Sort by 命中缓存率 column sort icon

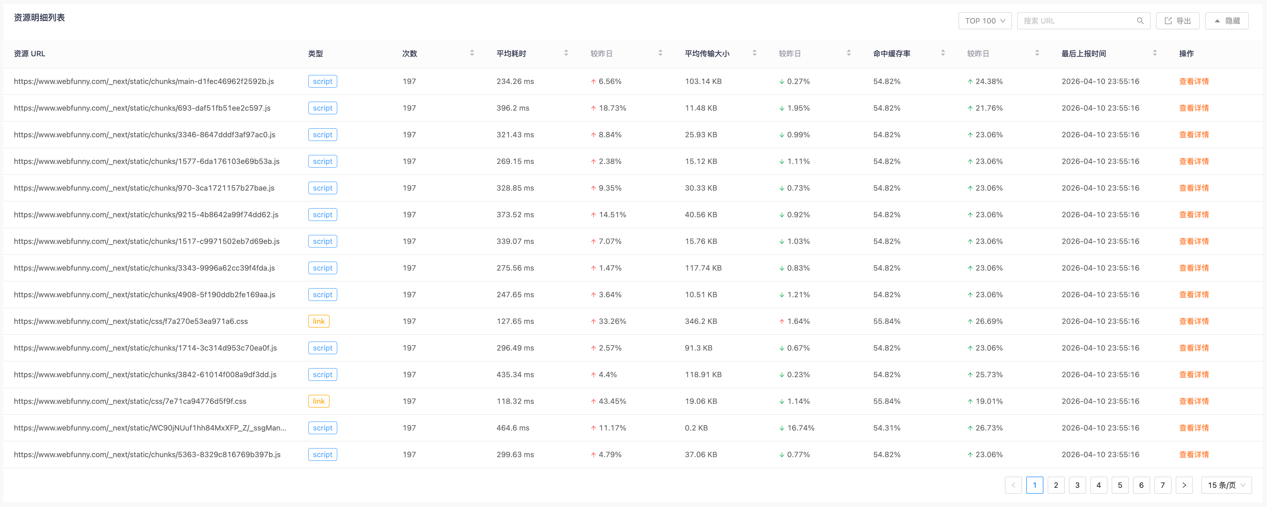[943, 53]
